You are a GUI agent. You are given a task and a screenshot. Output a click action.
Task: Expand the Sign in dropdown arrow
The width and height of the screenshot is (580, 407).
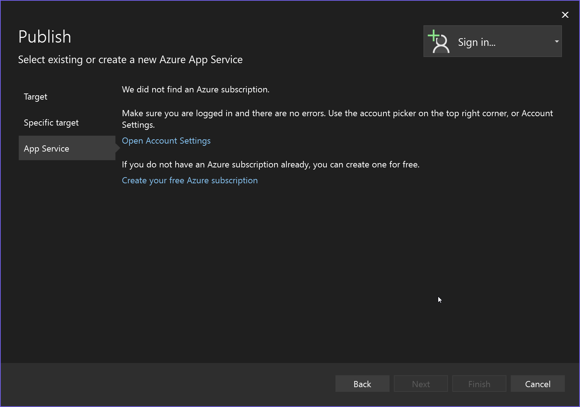point(556,41)
